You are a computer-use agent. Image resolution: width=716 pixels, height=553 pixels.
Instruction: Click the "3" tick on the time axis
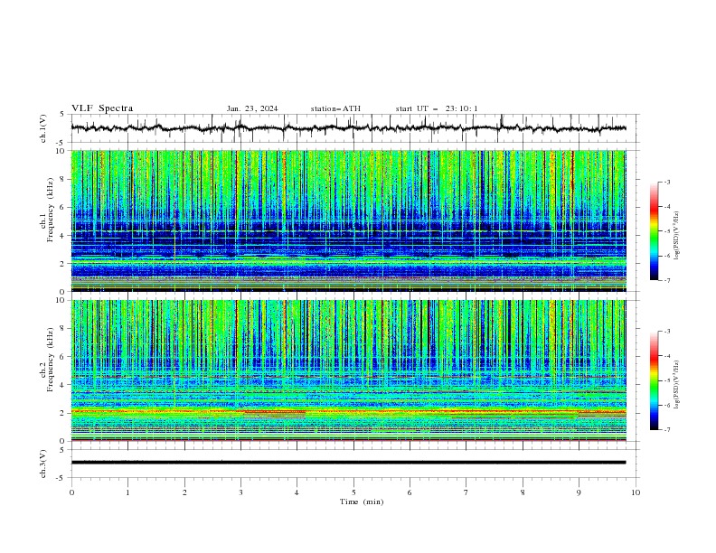(240, 492)
